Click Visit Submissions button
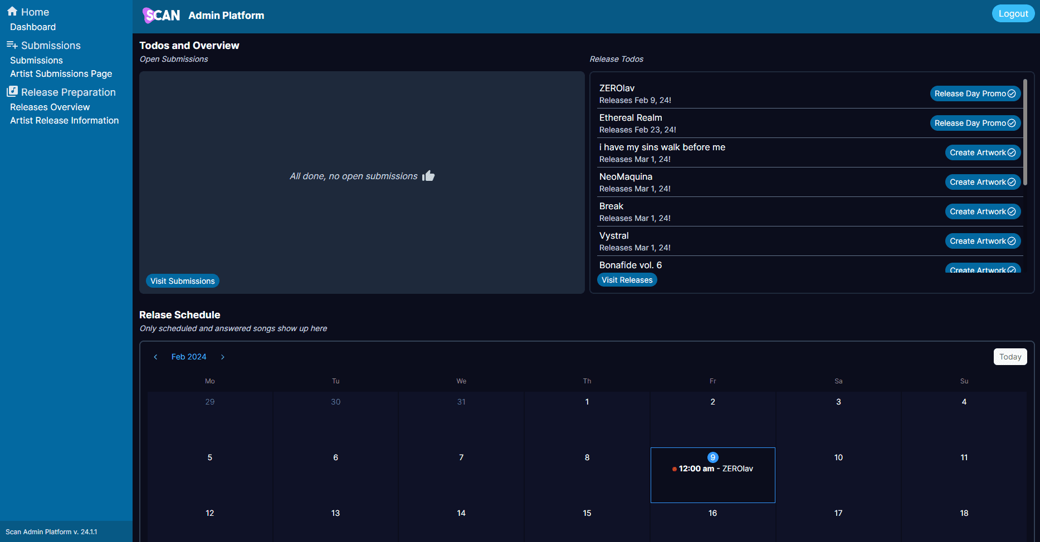Viewport: 1040px width, 542px height. coord(182,281)
